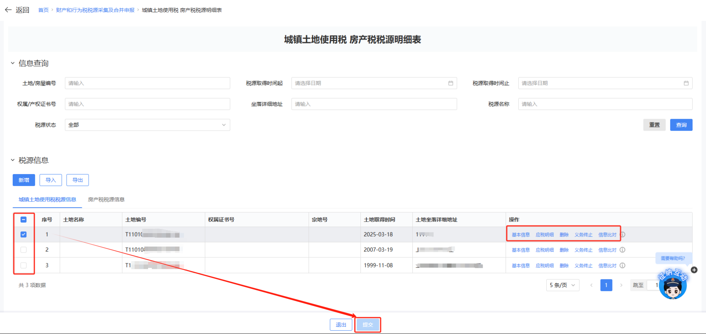
Task: Open the 5 条/页 page size dropdown
Action: click(x=563, y=285)
